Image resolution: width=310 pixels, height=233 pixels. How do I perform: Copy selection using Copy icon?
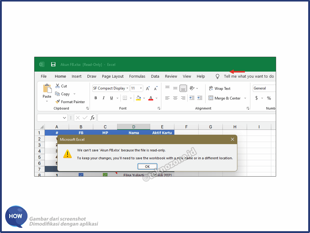point(57,94)
